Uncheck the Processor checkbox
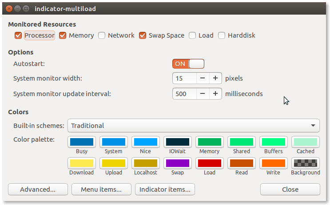Viewport: 330px width, 205px height. pos(18,35)
